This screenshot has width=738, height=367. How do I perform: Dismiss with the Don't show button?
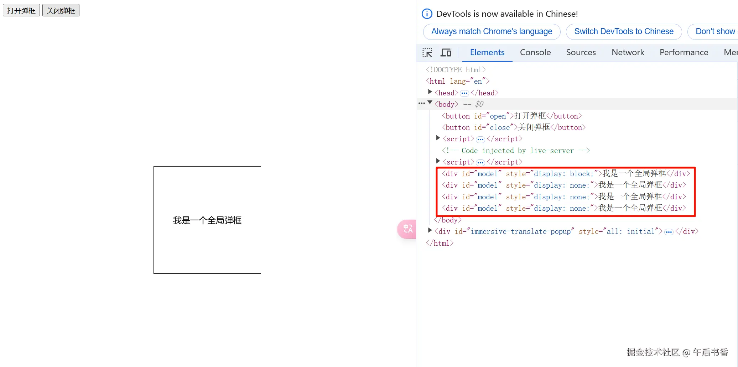click(x=713, y=32)
